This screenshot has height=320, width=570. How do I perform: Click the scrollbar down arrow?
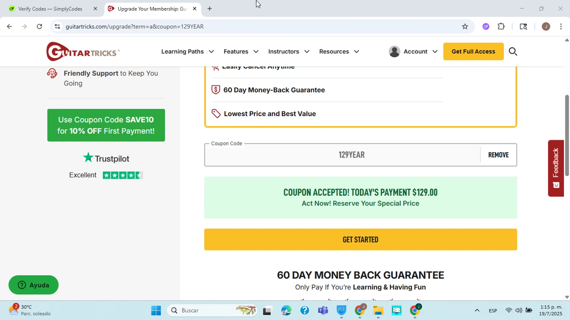pyautogui.click(x=567, y=297)
